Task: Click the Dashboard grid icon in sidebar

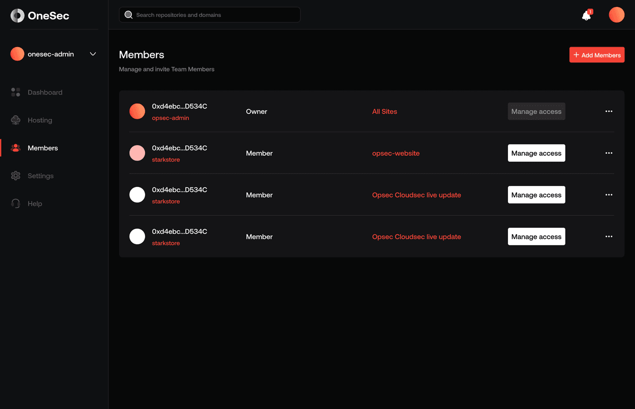Action: tap(16, 92)
